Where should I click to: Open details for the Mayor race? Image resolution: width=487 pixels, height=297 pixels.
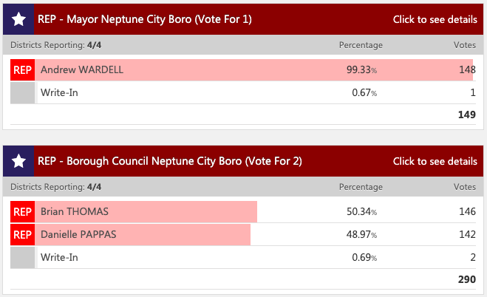435,19
